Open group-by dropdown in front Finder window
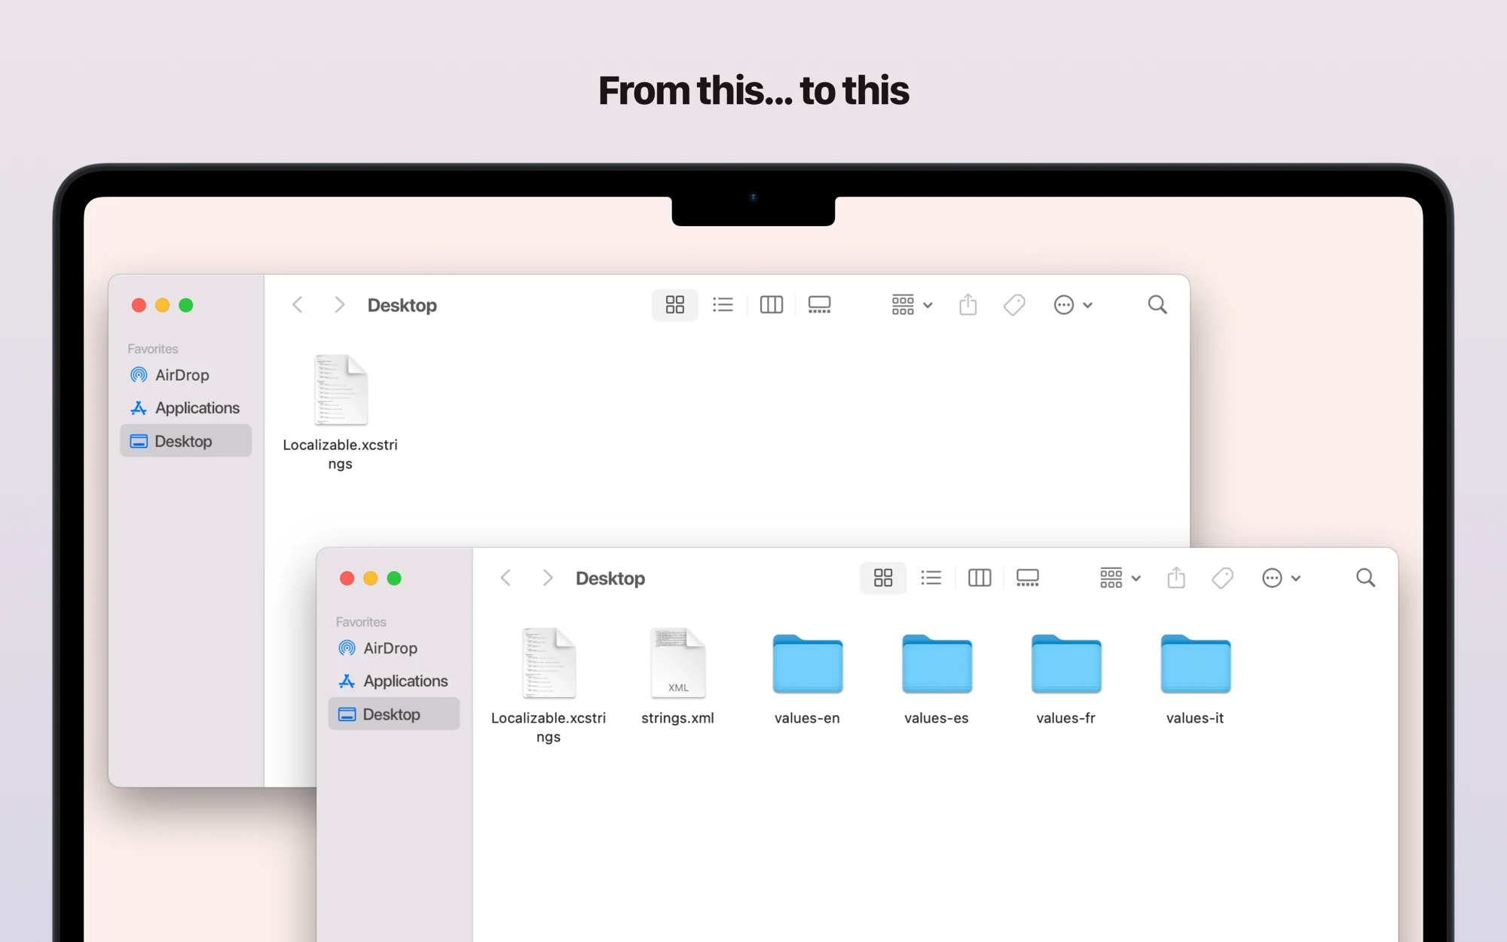 pos(1120,578)
